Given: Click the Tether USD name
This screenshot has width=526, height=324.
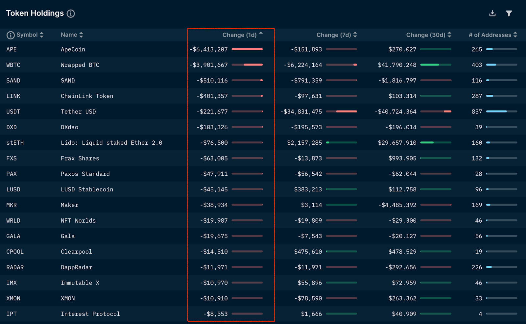Looking at the screenshot, I should coord(78,112).
